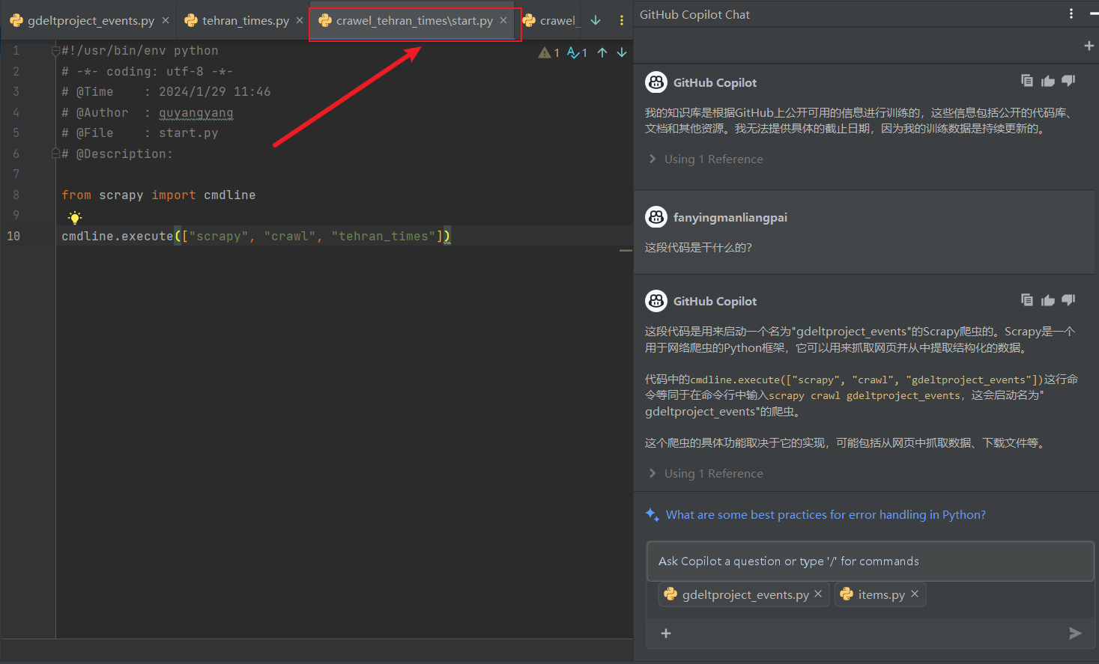Thumbs up the second Copilot response
Screen dimensions: 1099x664
[1048, 300]
